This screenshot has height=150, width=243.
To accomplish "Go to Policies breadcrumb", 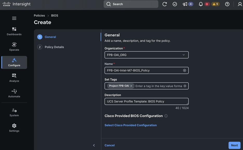I will [39, 16].
